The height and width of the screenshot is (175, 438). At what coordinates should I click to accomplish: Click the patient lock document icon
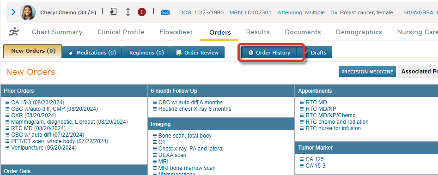tap(113, 12)
